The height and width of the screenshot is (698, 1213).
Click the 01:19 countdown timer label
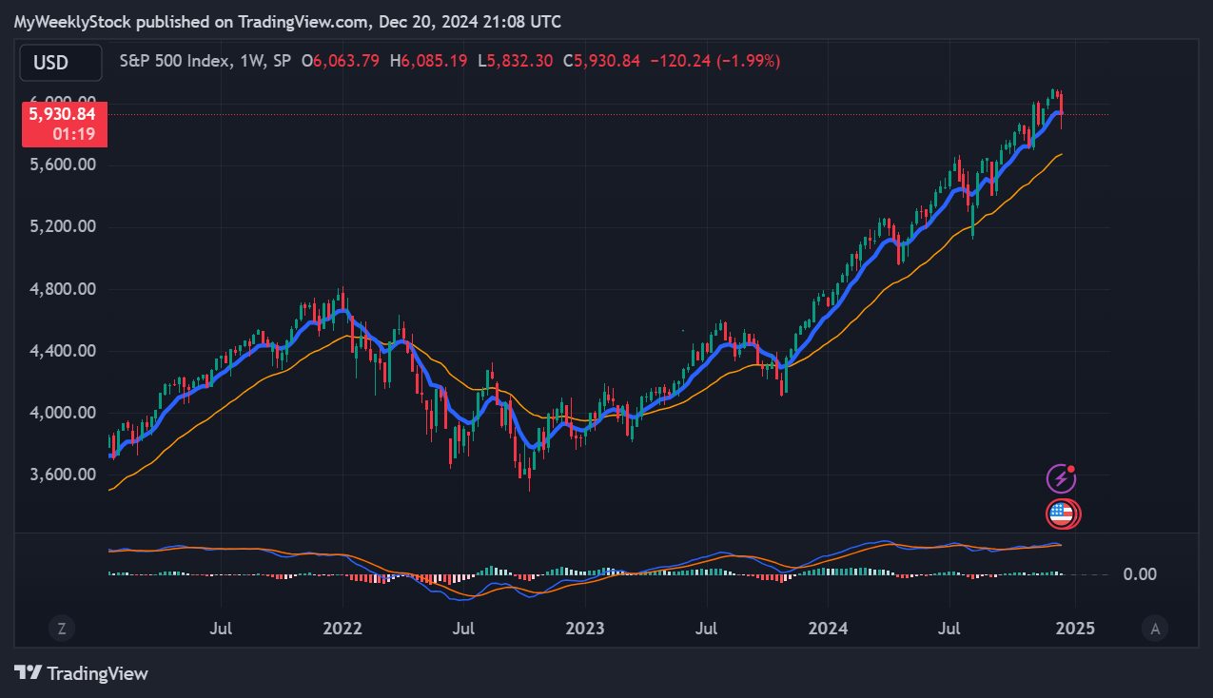point(72,134)
